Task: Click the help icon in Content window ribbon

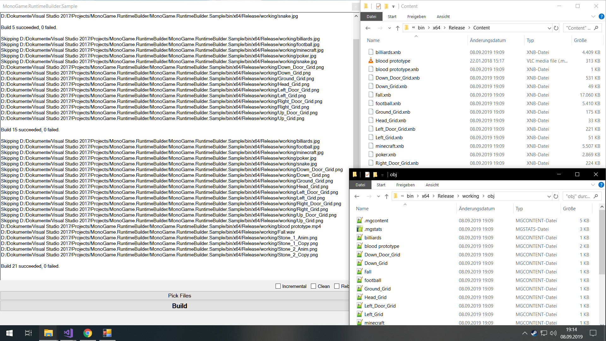Action: [x=602, y=16]
